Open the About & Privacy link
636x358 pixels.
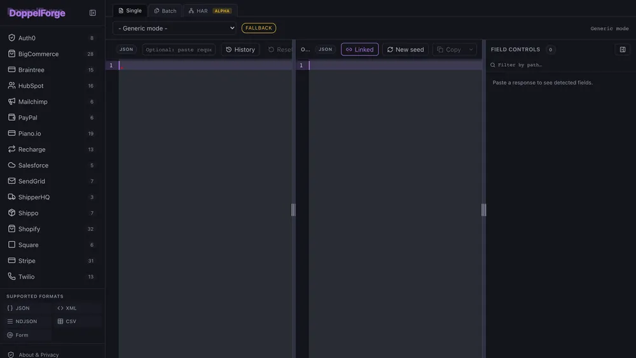(x=39, y=355)
